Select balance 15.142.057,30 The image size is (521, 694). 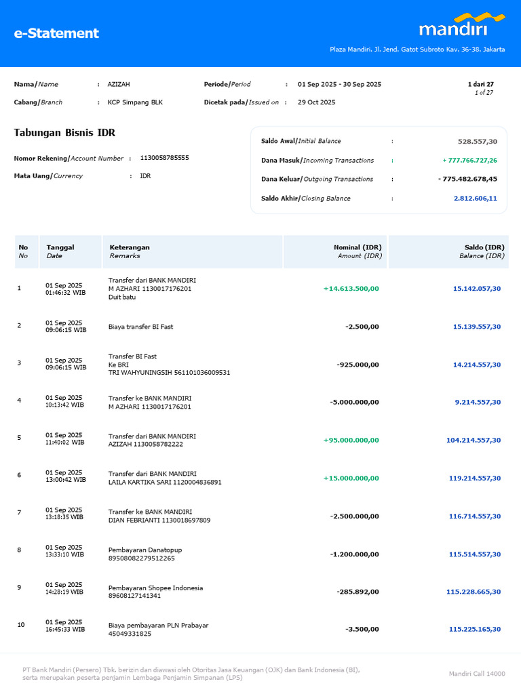(477, 289)
